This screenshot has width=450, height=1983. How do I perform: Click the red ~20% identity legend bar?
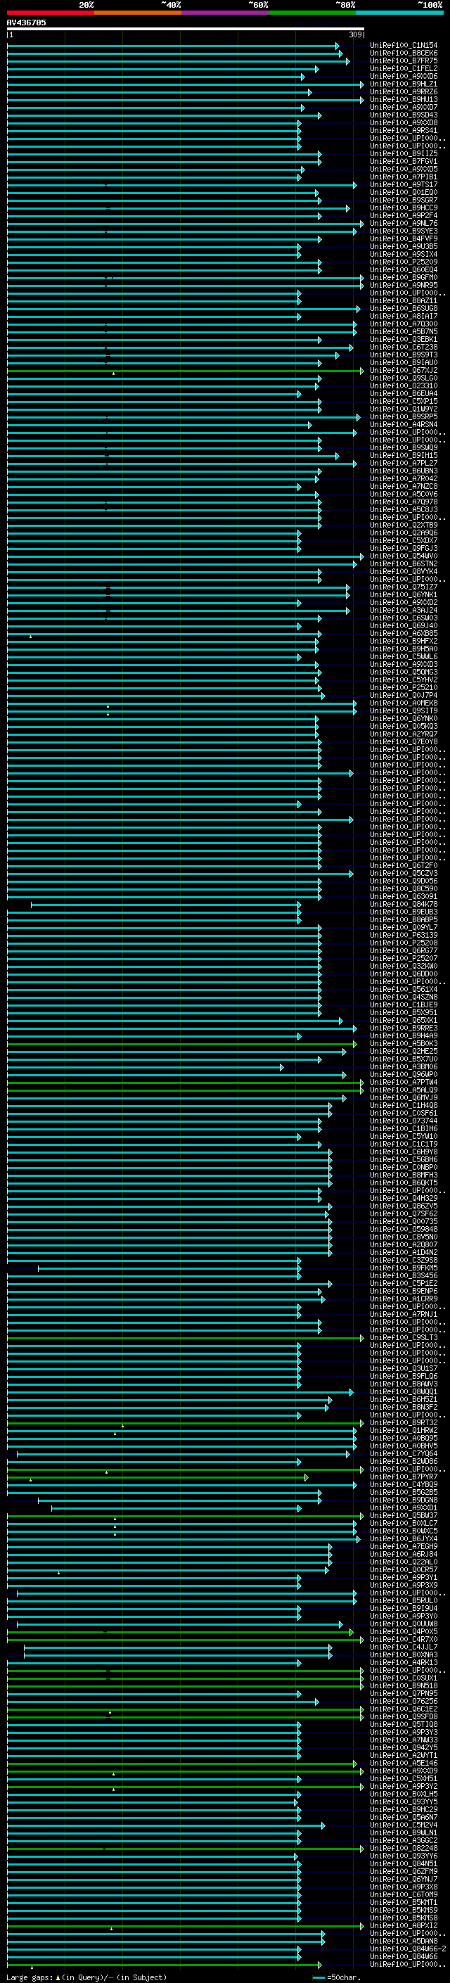point(51,13)
